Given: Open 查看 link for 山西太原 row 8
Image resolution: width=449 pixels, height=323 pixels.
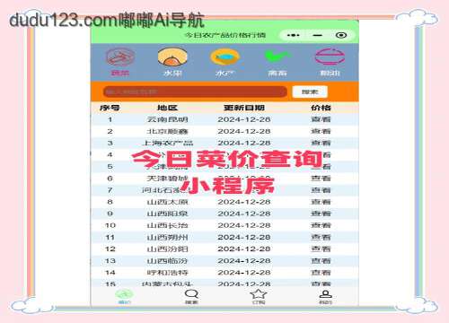Looking at the screenshot, I should (321, 202).
